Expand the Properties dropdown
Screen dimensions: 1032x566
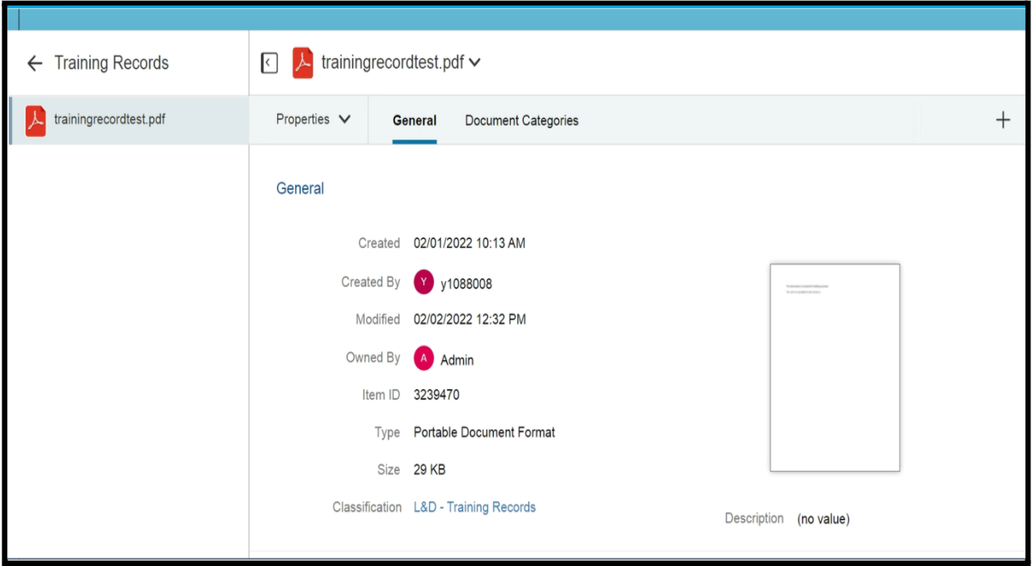click(313, 119)
